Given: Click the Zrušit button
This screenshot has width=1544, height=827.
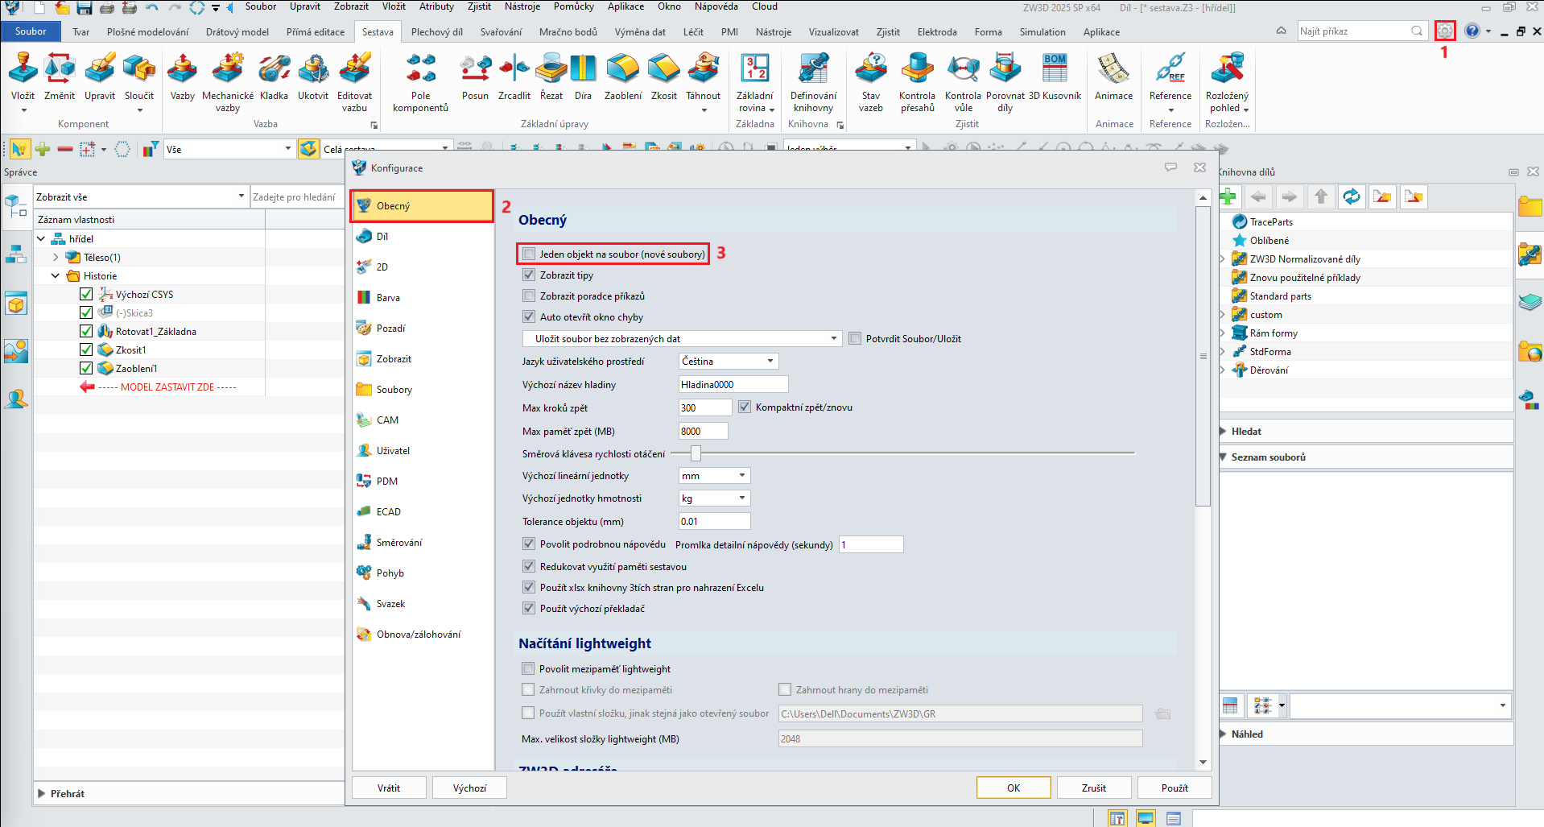Looking at the screenshot, I should (1094, 788).
